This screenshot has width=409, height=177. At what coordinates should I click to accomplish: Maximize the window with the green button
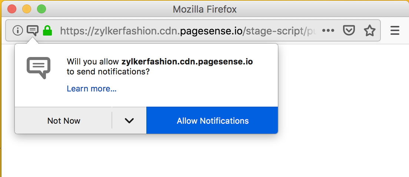point(41,9)
